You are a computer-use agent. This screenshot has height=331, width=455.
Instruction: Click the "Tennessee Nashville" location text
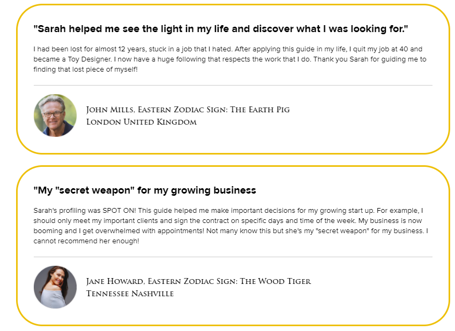tap(130, 294)
